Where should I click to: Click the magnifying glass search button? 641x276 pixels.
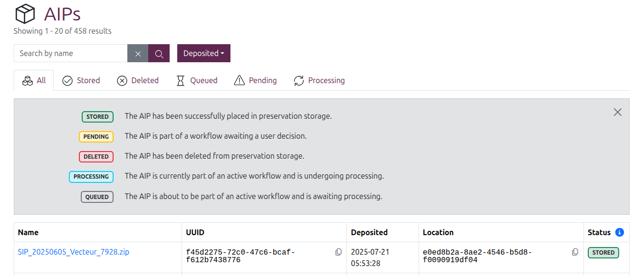(x=159, y=53)
